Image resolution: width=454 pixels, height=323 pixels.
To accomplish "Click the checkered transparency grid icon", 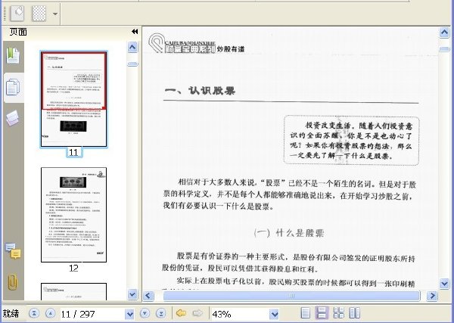I will pos(39,13).
